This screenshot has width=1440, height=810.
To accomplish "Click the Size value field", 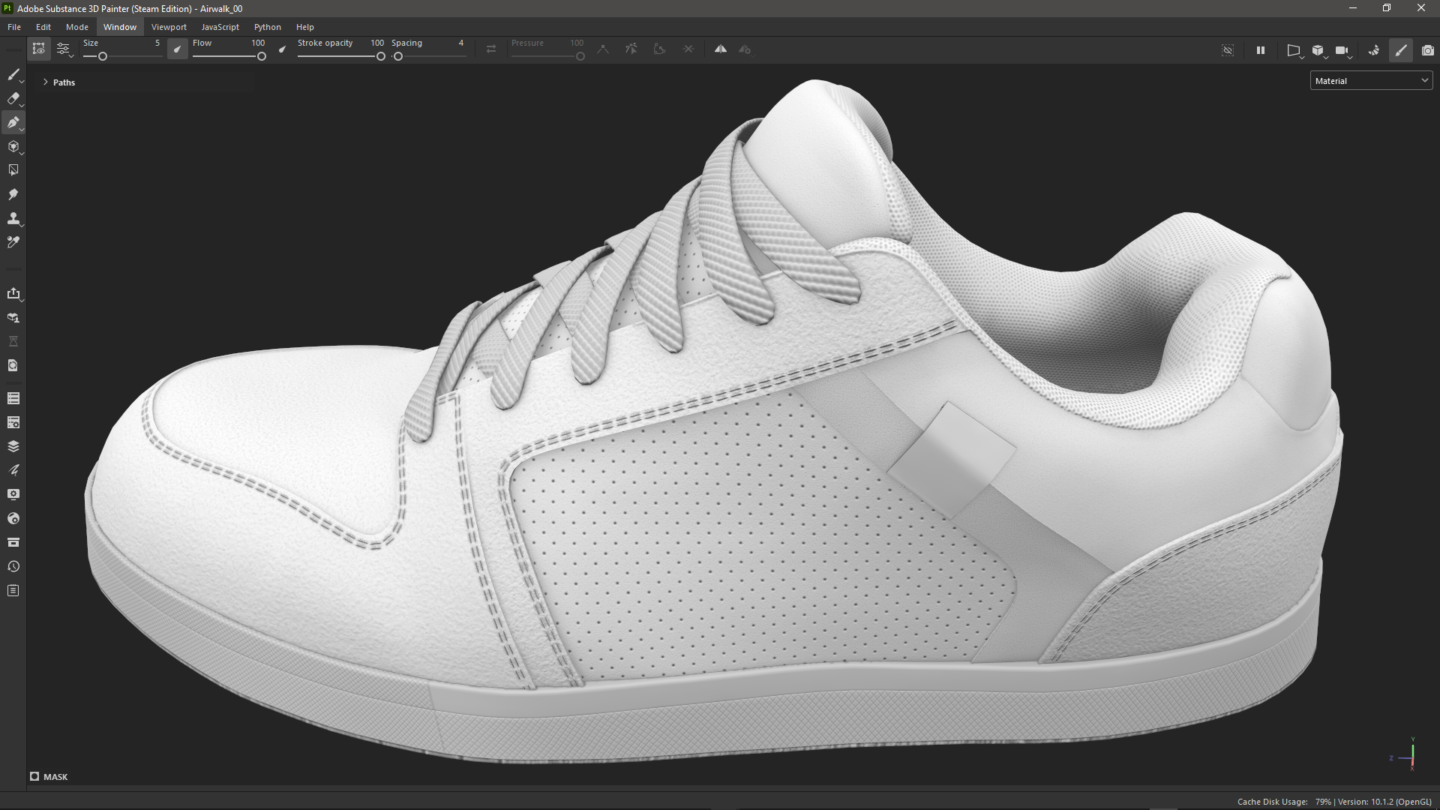I will (157, 43).
